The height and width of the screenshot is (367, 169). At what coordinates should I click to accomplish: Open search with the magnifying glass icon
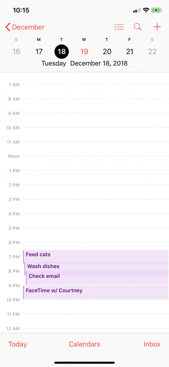(138, 27)
